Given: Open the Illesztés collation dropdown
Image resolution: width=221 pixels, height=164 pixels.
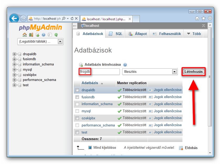Looking at the screenshot, I should (174, 72).
